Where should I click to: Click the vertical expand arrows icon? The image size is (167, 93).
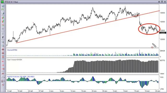point(3,53)
